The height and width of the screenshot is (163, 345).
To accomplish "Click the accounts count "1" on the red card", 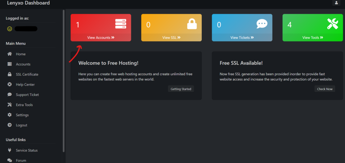I will coord(78,25).
